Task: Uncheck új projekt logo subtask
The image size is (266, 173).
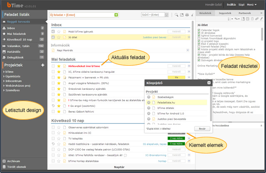Action: 199,41
